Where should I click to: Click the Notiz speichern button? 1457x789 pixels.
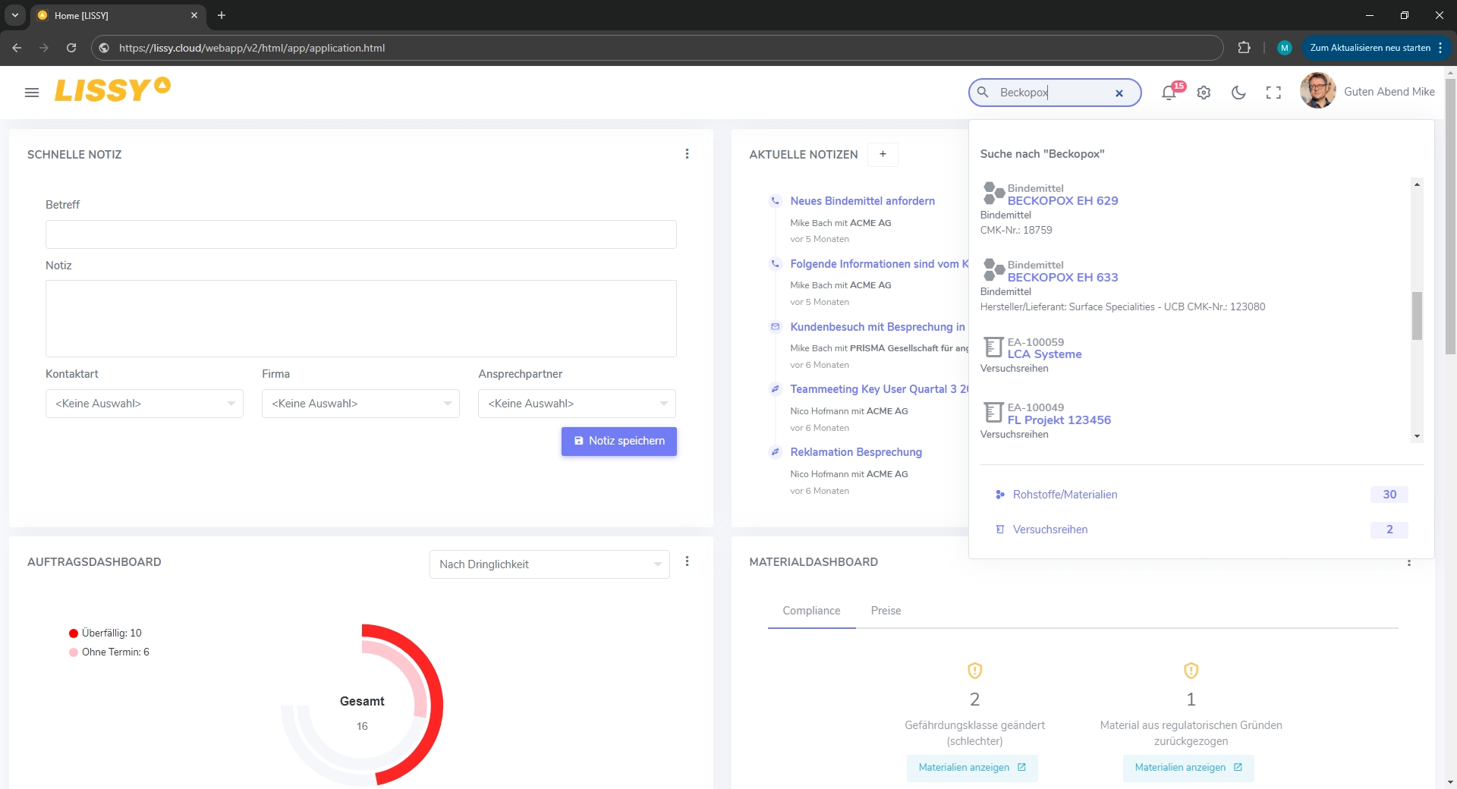point(619,442)
